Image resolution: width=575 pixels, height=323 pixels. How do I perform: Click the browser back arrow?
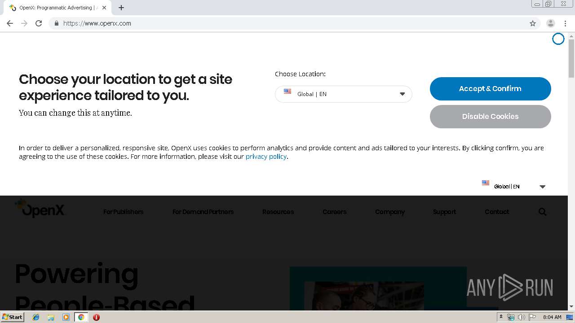click(10, 23)
